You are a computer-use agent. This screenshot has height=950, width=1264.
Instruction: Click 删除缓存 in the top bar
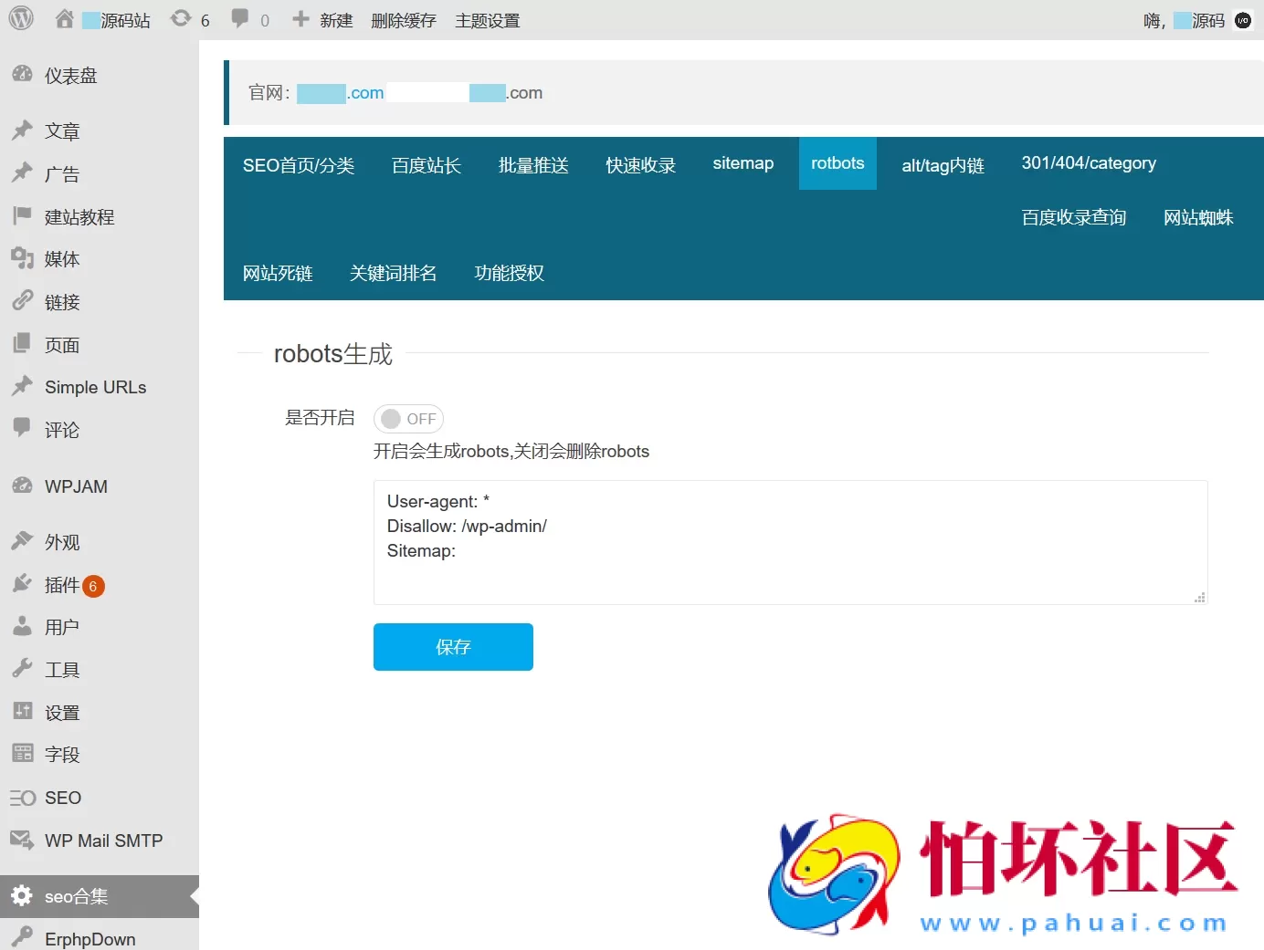coord(404,19)
